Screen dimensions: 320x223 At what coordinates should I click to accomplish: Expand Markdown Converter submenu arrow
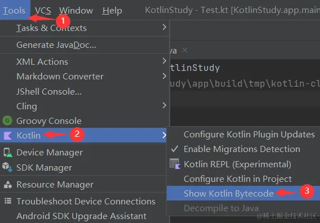(165, 76)
